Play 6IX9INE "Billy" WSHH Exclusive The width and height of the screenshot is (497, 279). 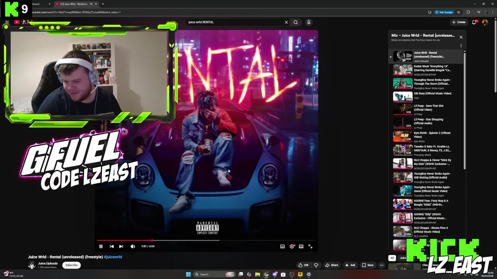point(426,218)
